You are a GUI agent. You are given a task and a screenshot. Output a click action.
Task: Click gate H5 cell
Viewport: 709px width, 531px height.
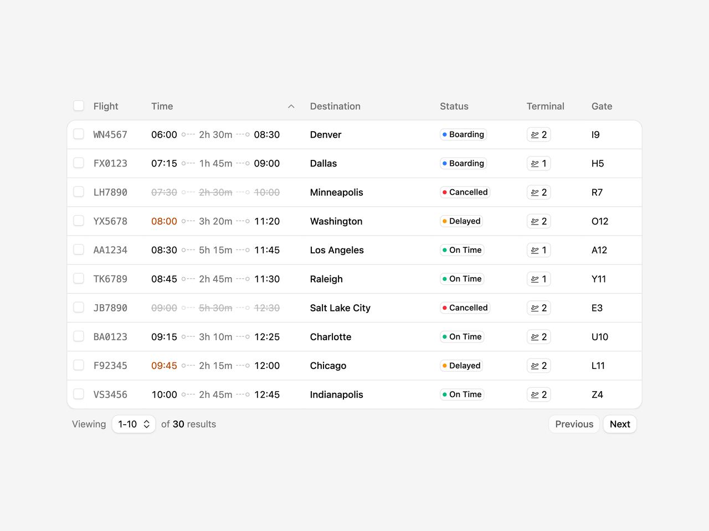pyautogui.click(x=598, y=163)
